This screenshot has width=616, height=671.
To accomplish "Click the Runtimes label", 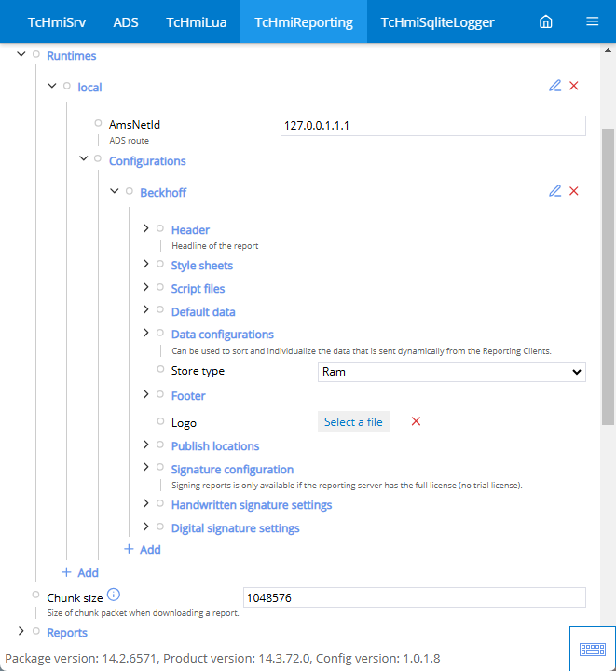I will pyautogui.click(x=72, y=56).
